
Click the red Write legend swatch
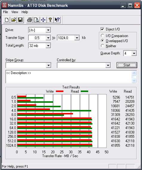click(x=60, y=91)
